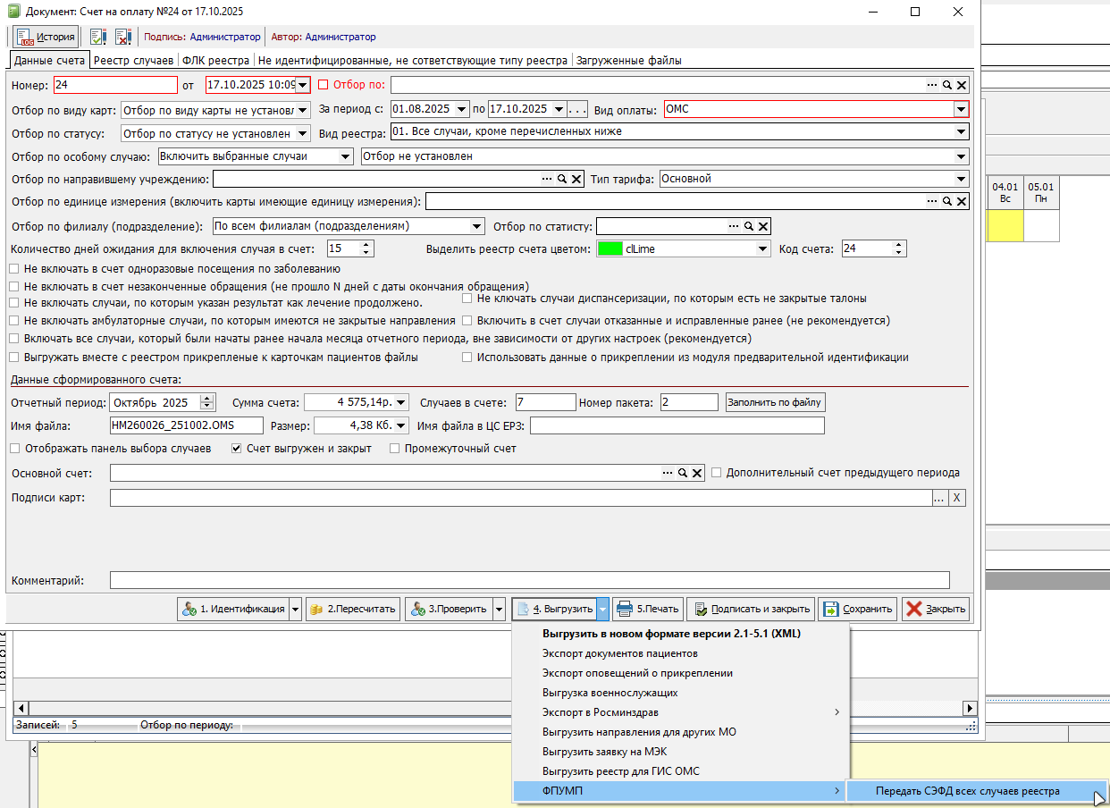The height and width of the screenshot is (808, 1110).
Task: Clear the Основной счет field with X
Action: (698, 473)
